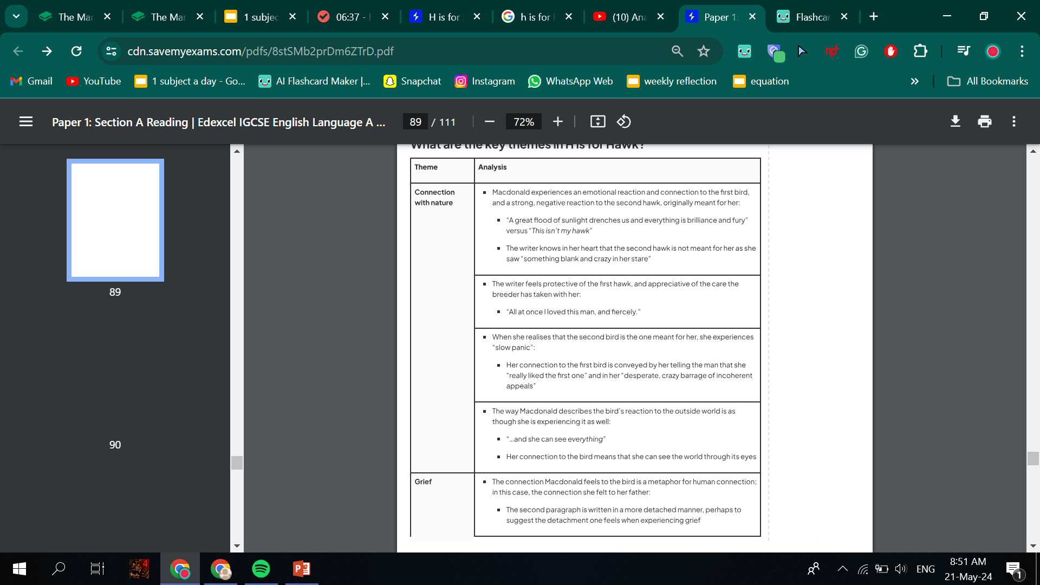Expand the hidden bookmarks chevron
1040x585 pixels.
coord(915,81)
